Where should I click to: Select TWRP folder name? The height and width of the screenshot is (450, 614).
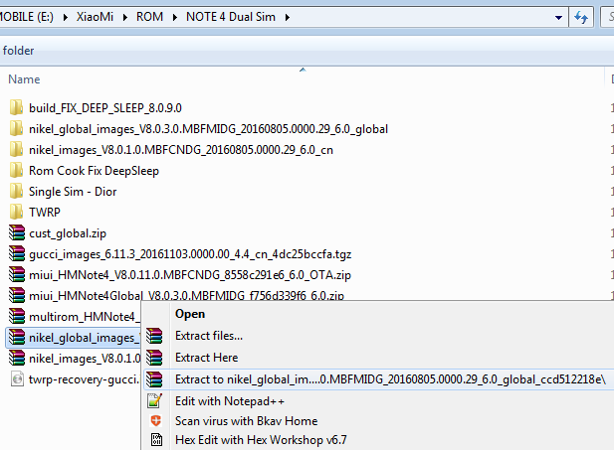point(45,212)
